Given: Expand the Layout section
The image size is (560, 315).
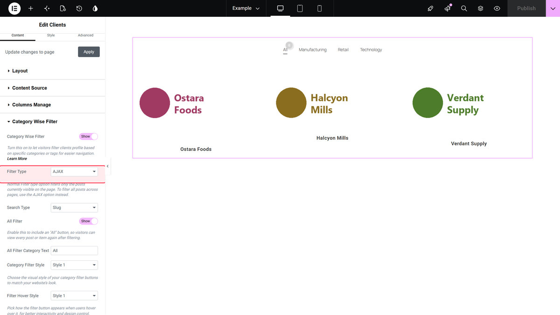Looking at the screenshot, I should point(53,71).
